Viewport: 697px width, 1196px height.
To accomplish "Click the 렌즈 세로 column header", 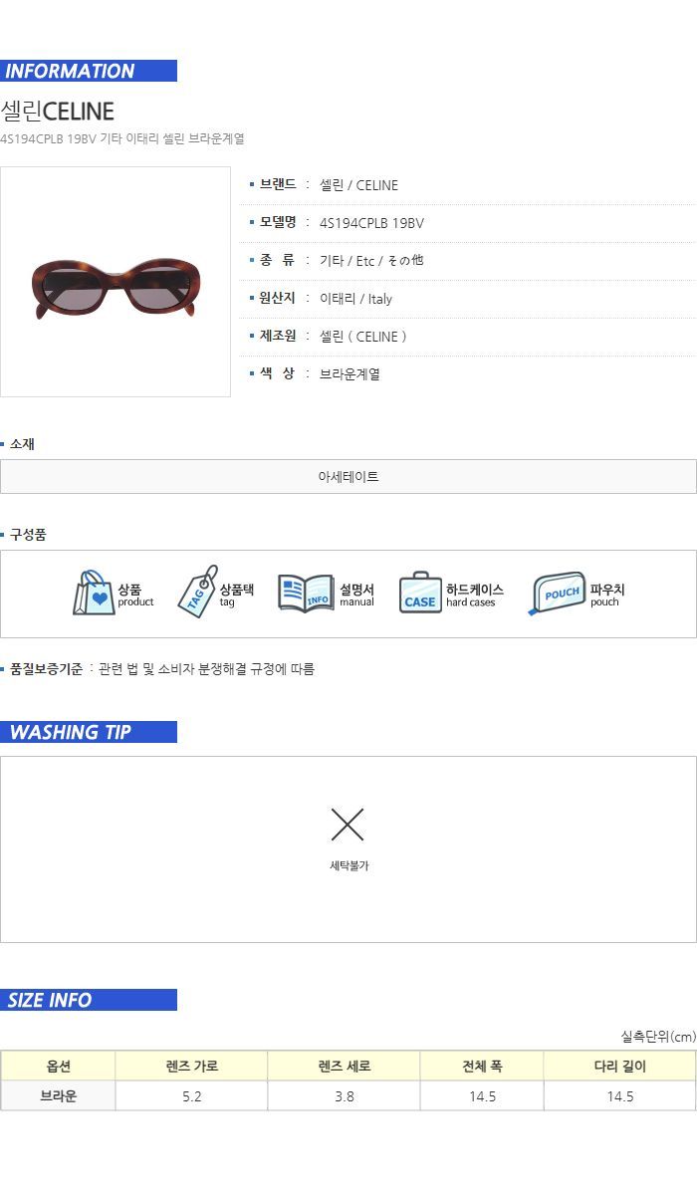I will tap(344, 1066).
